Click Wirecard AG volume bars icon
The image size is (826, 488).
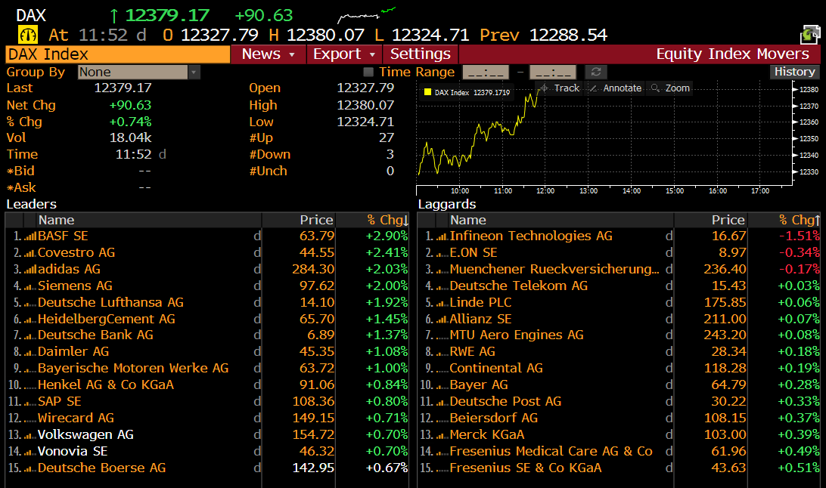[30, 419]
